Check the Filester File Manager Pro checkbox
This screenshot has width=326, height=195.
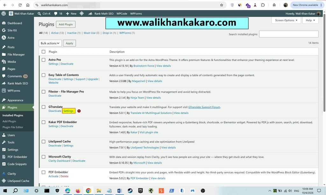(43, 92)
